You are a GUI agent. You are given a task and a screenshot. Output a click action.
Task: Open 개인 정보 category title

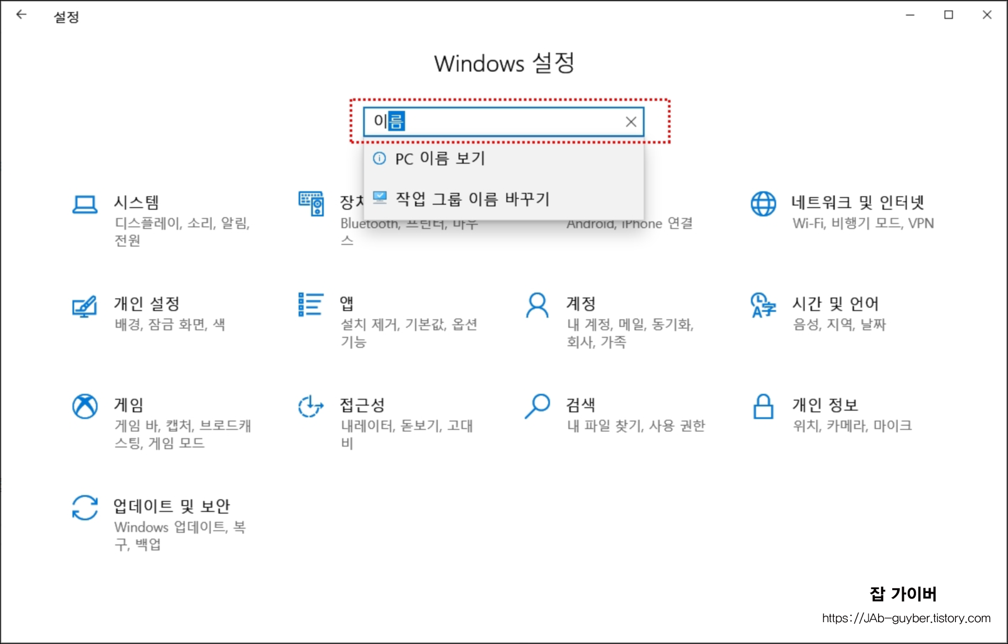[825, 405]
